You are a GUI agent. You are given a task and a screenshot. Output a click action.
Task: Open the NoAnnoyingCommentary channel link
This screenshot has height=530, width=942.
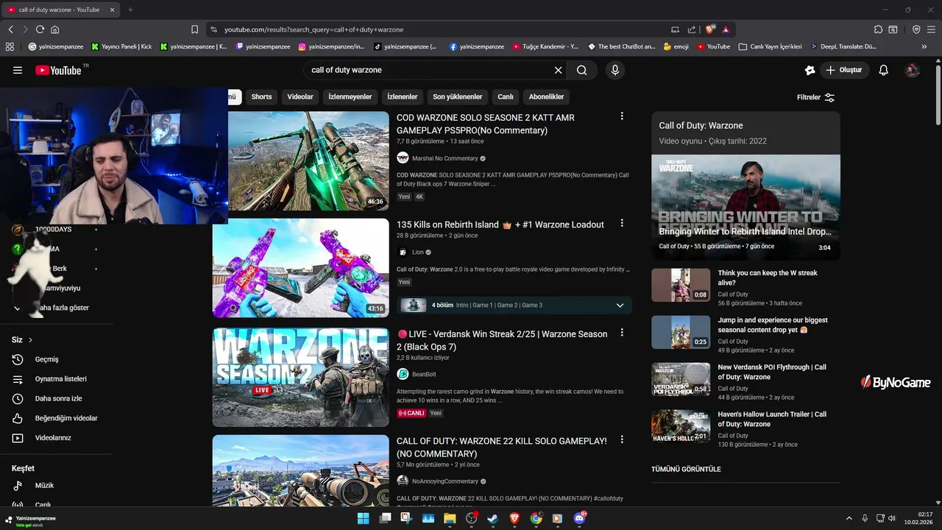pos(445,481)
